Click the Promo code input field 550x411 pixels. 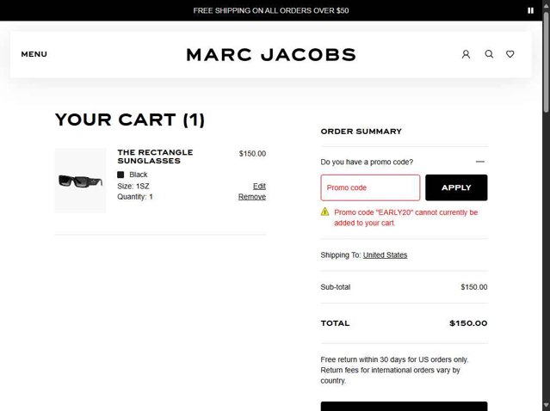point(370,187)
